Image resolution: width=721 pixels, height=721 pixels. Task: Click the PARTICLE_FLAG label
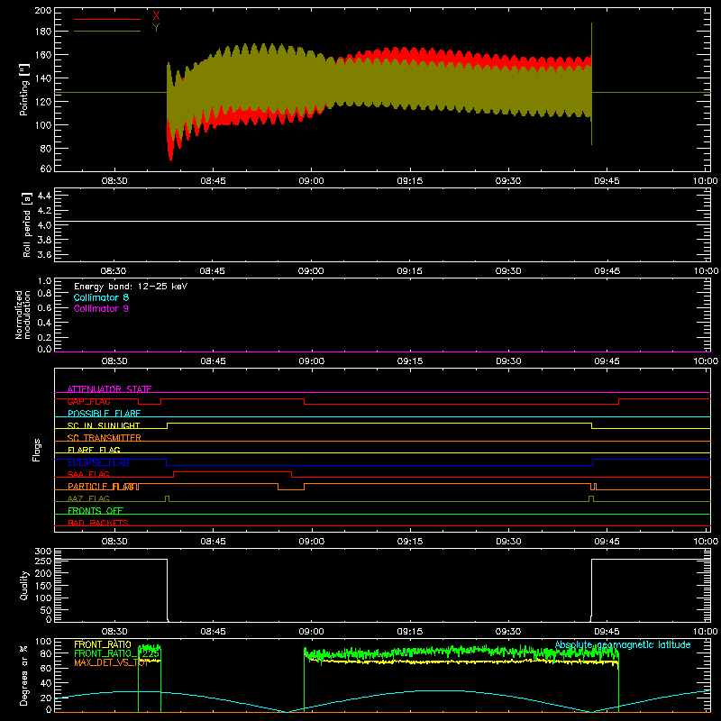[101, 487]
